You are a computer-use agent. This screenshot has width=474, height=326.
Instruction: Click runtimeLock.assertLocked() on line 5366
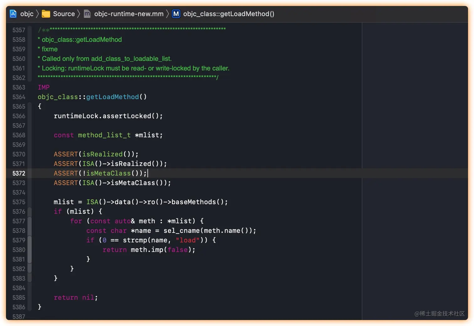coord(108,116)
